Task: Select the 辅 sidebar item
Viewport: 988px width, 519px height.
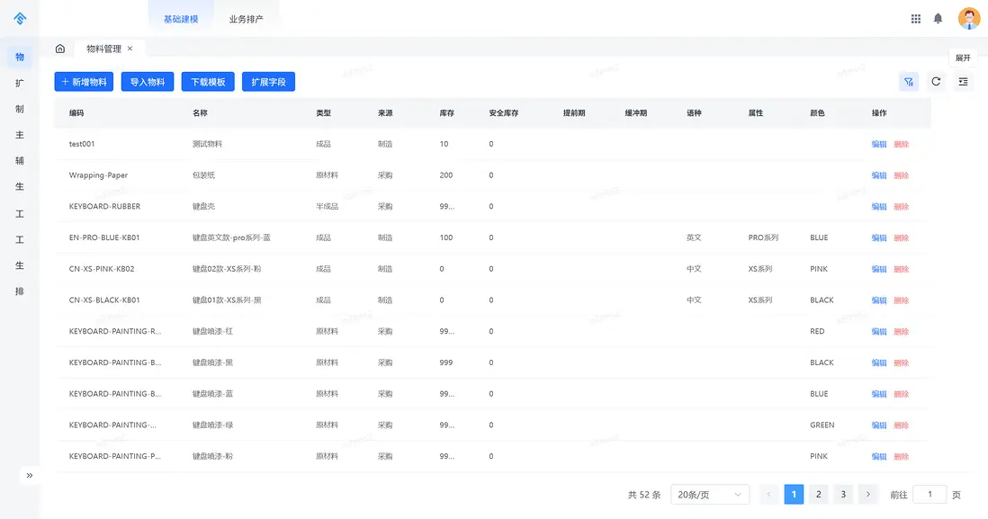Action: click(20, 161)
